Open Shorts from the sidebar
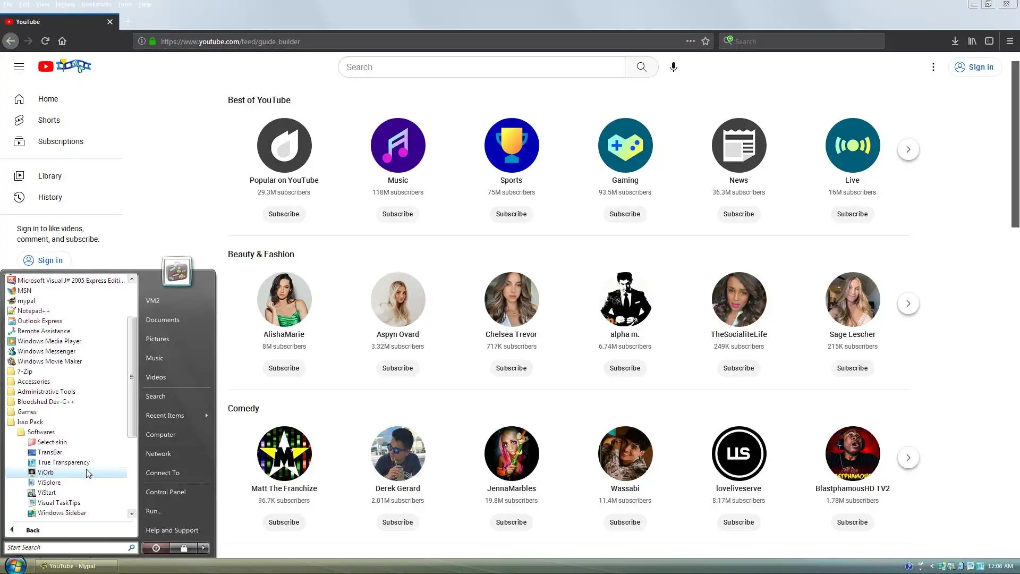1020x574 pixels. pyautogui.click(x=49, y=120)
